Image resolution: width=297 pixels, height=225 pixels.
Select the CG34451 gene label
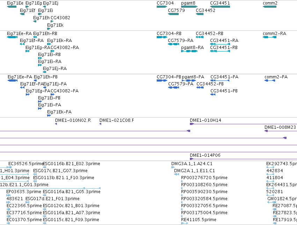[220, 3]
